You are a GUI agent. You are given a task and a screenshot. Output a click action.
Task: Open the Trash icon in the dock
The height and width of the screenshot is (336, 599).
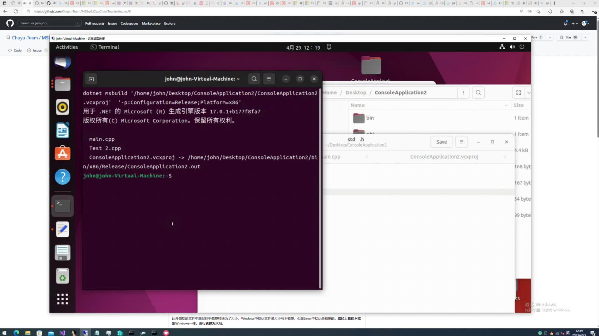[x=62, y=276]
